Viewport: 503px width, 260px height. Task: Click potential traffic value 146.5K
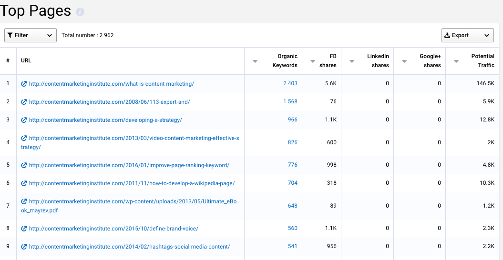(x=485, y=83)
